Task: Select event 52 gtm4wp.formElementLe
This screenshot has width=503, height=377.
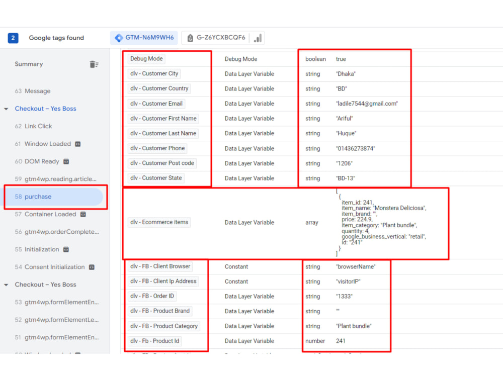Action: click(57, 320)
